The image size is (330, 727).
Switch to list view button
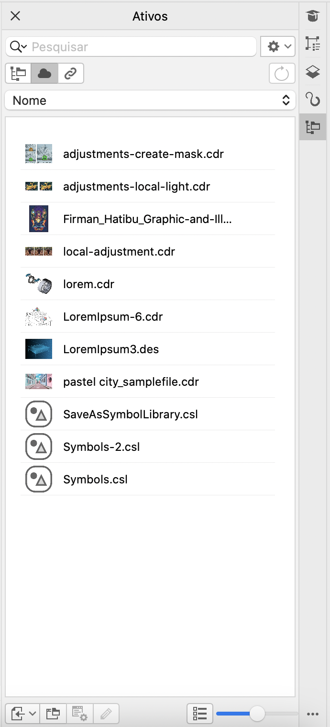pos(199,714)
